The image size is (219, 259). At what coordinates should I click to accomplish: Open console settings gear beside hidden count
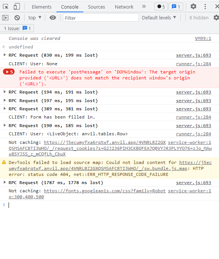[216, 18]
